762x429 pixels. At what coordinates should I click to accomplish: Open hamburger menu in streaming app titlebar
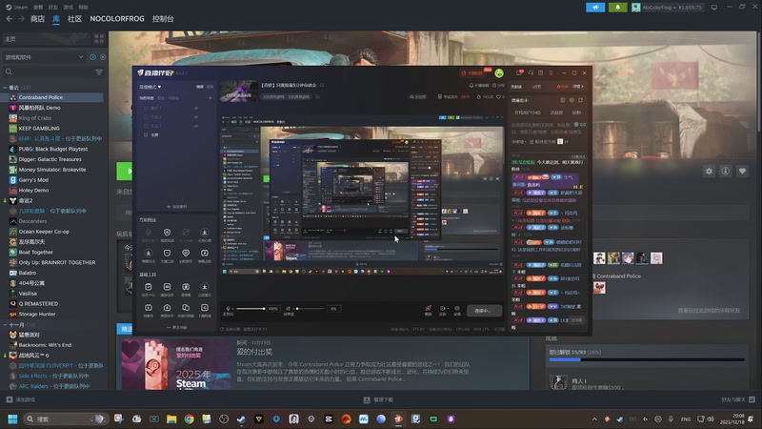coord(551,73)
